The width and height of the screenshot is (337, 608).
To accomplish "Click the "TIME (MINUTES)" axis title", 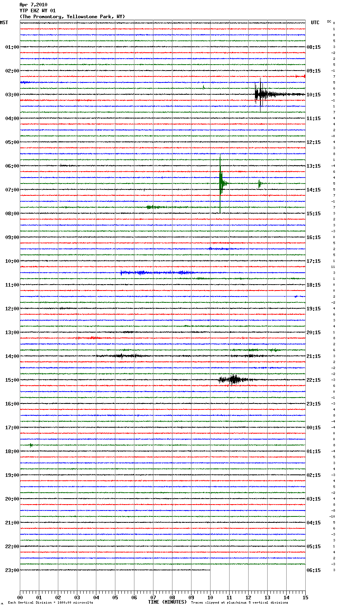I will pos(167,602).
